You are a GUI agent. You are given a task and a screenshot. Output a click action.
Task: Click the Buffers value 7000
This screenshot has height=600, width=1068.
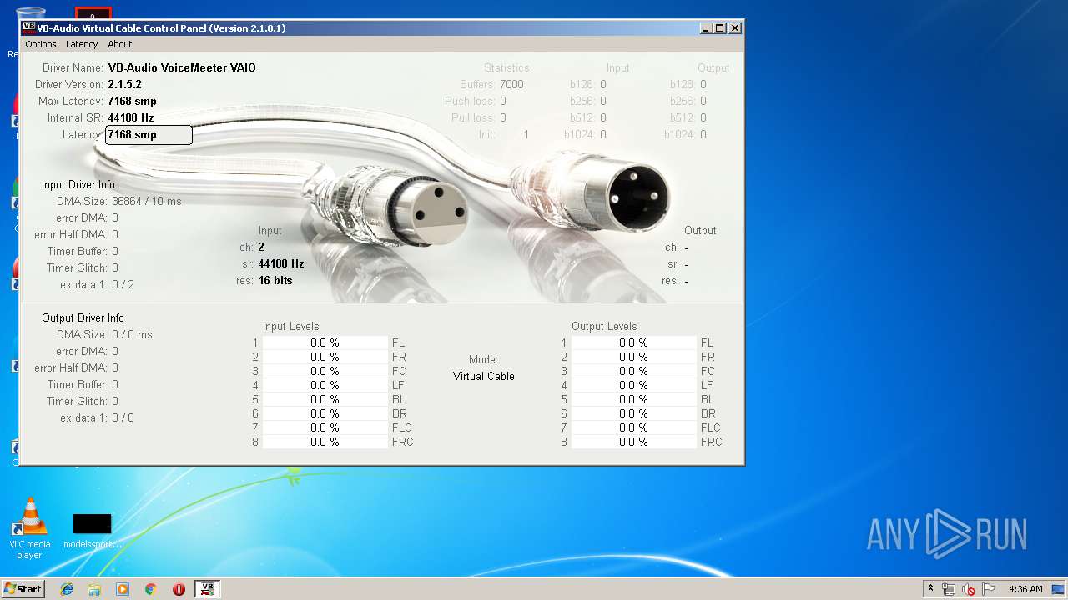point(511,84)
